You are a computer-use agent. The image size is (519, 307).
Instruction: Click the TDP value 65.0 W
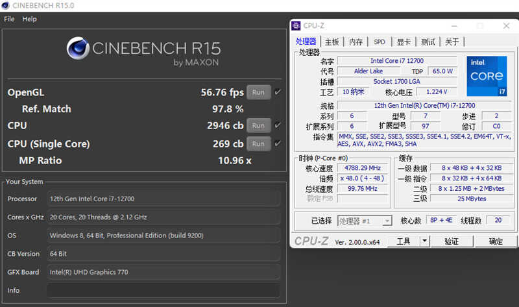tap(442, 71)
